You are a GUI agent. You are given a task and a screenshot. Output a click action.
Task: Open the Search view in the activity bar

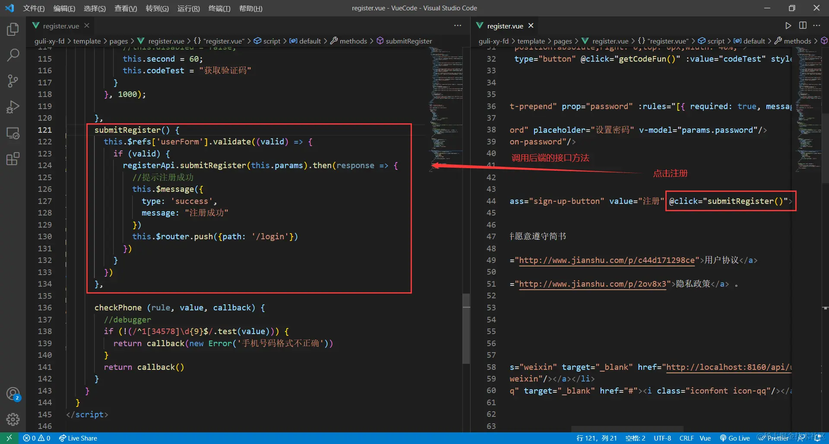coord(13,55)
